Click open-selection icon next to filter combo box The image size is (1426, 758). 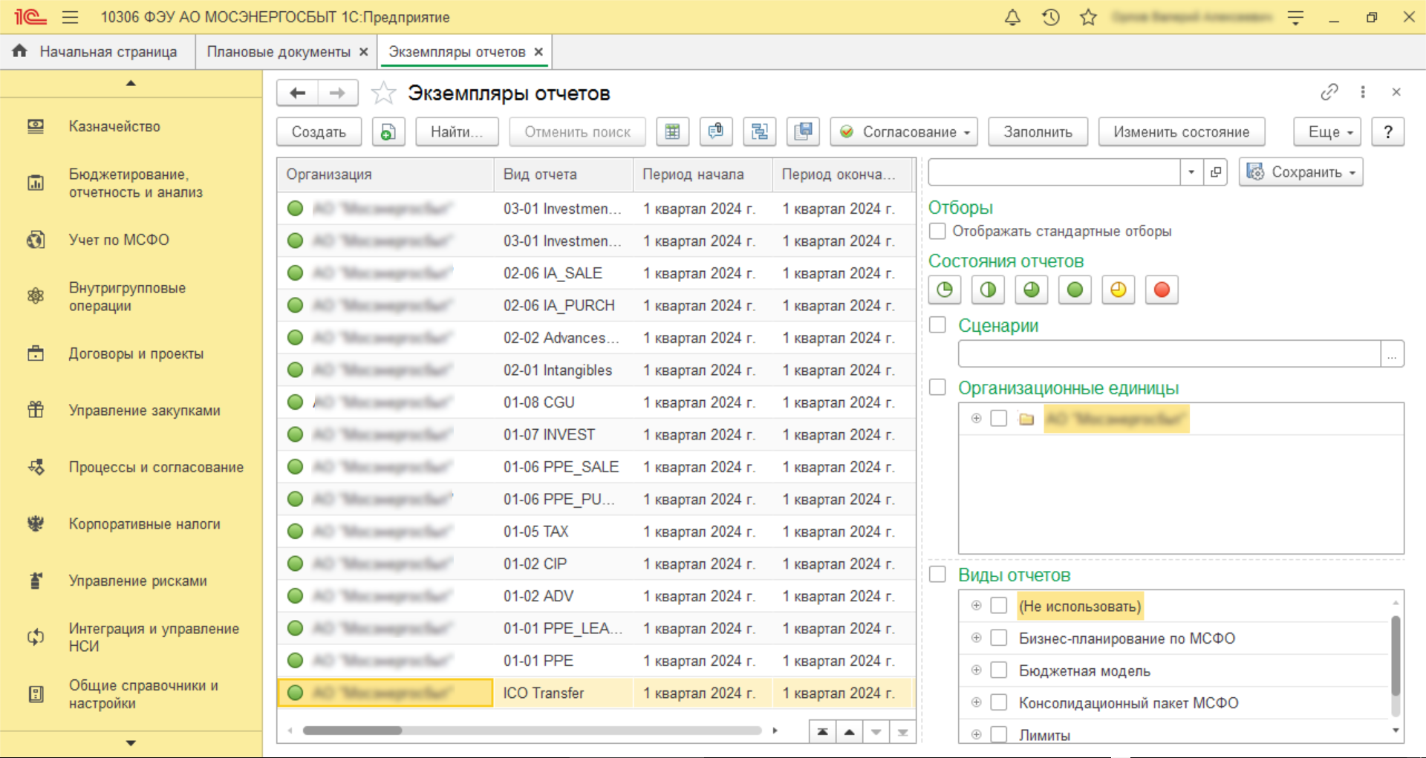point(1216,172)
